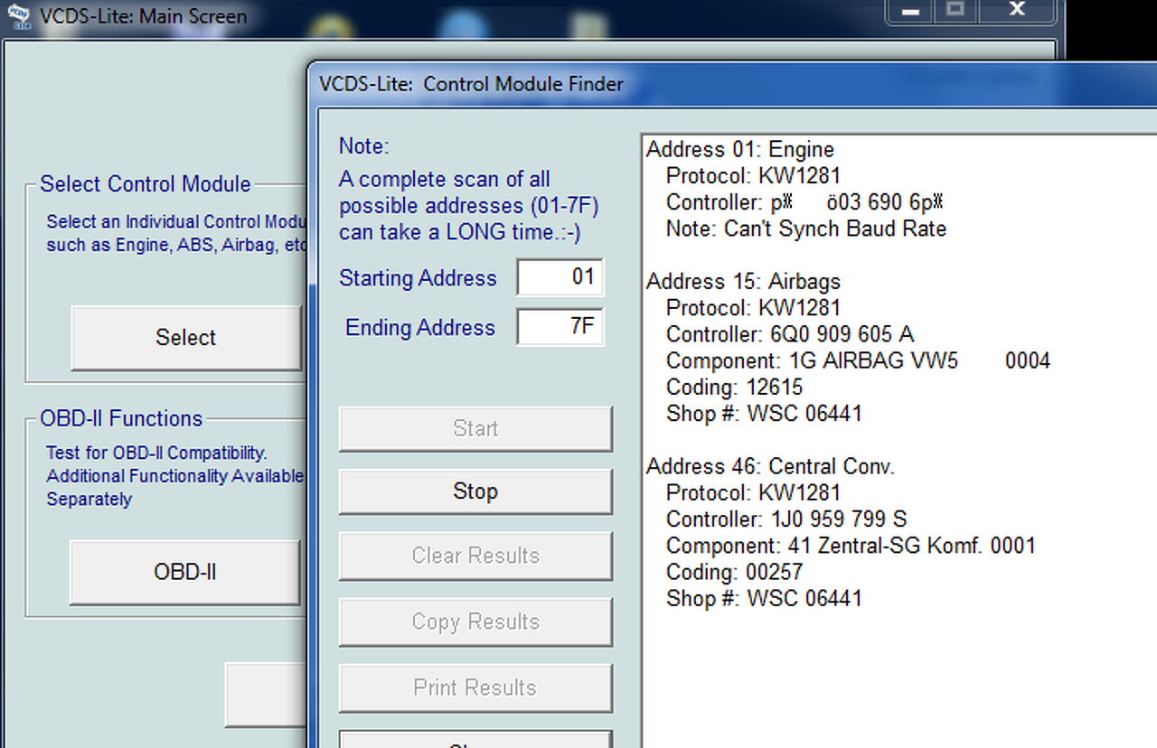Image resolution: width=1157 pixels, height=748 pixels.
Task: Click the Select button in Main Screen
Action: (x=185, y=338)
